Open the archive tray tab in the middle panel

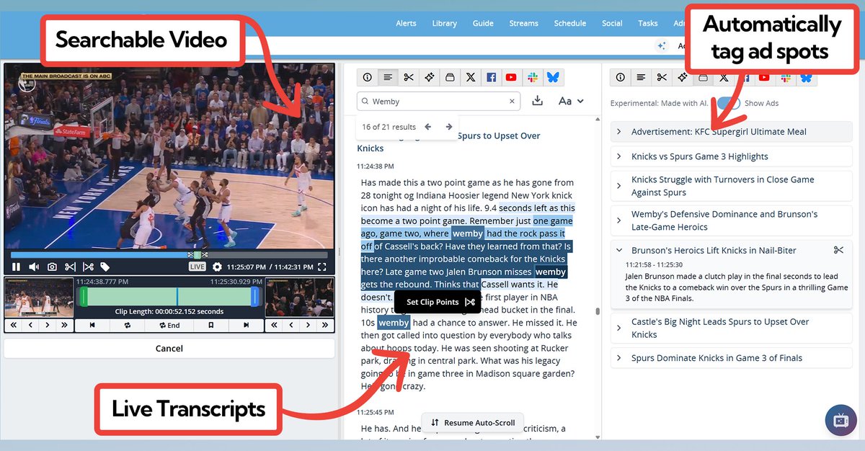[450, 77]
